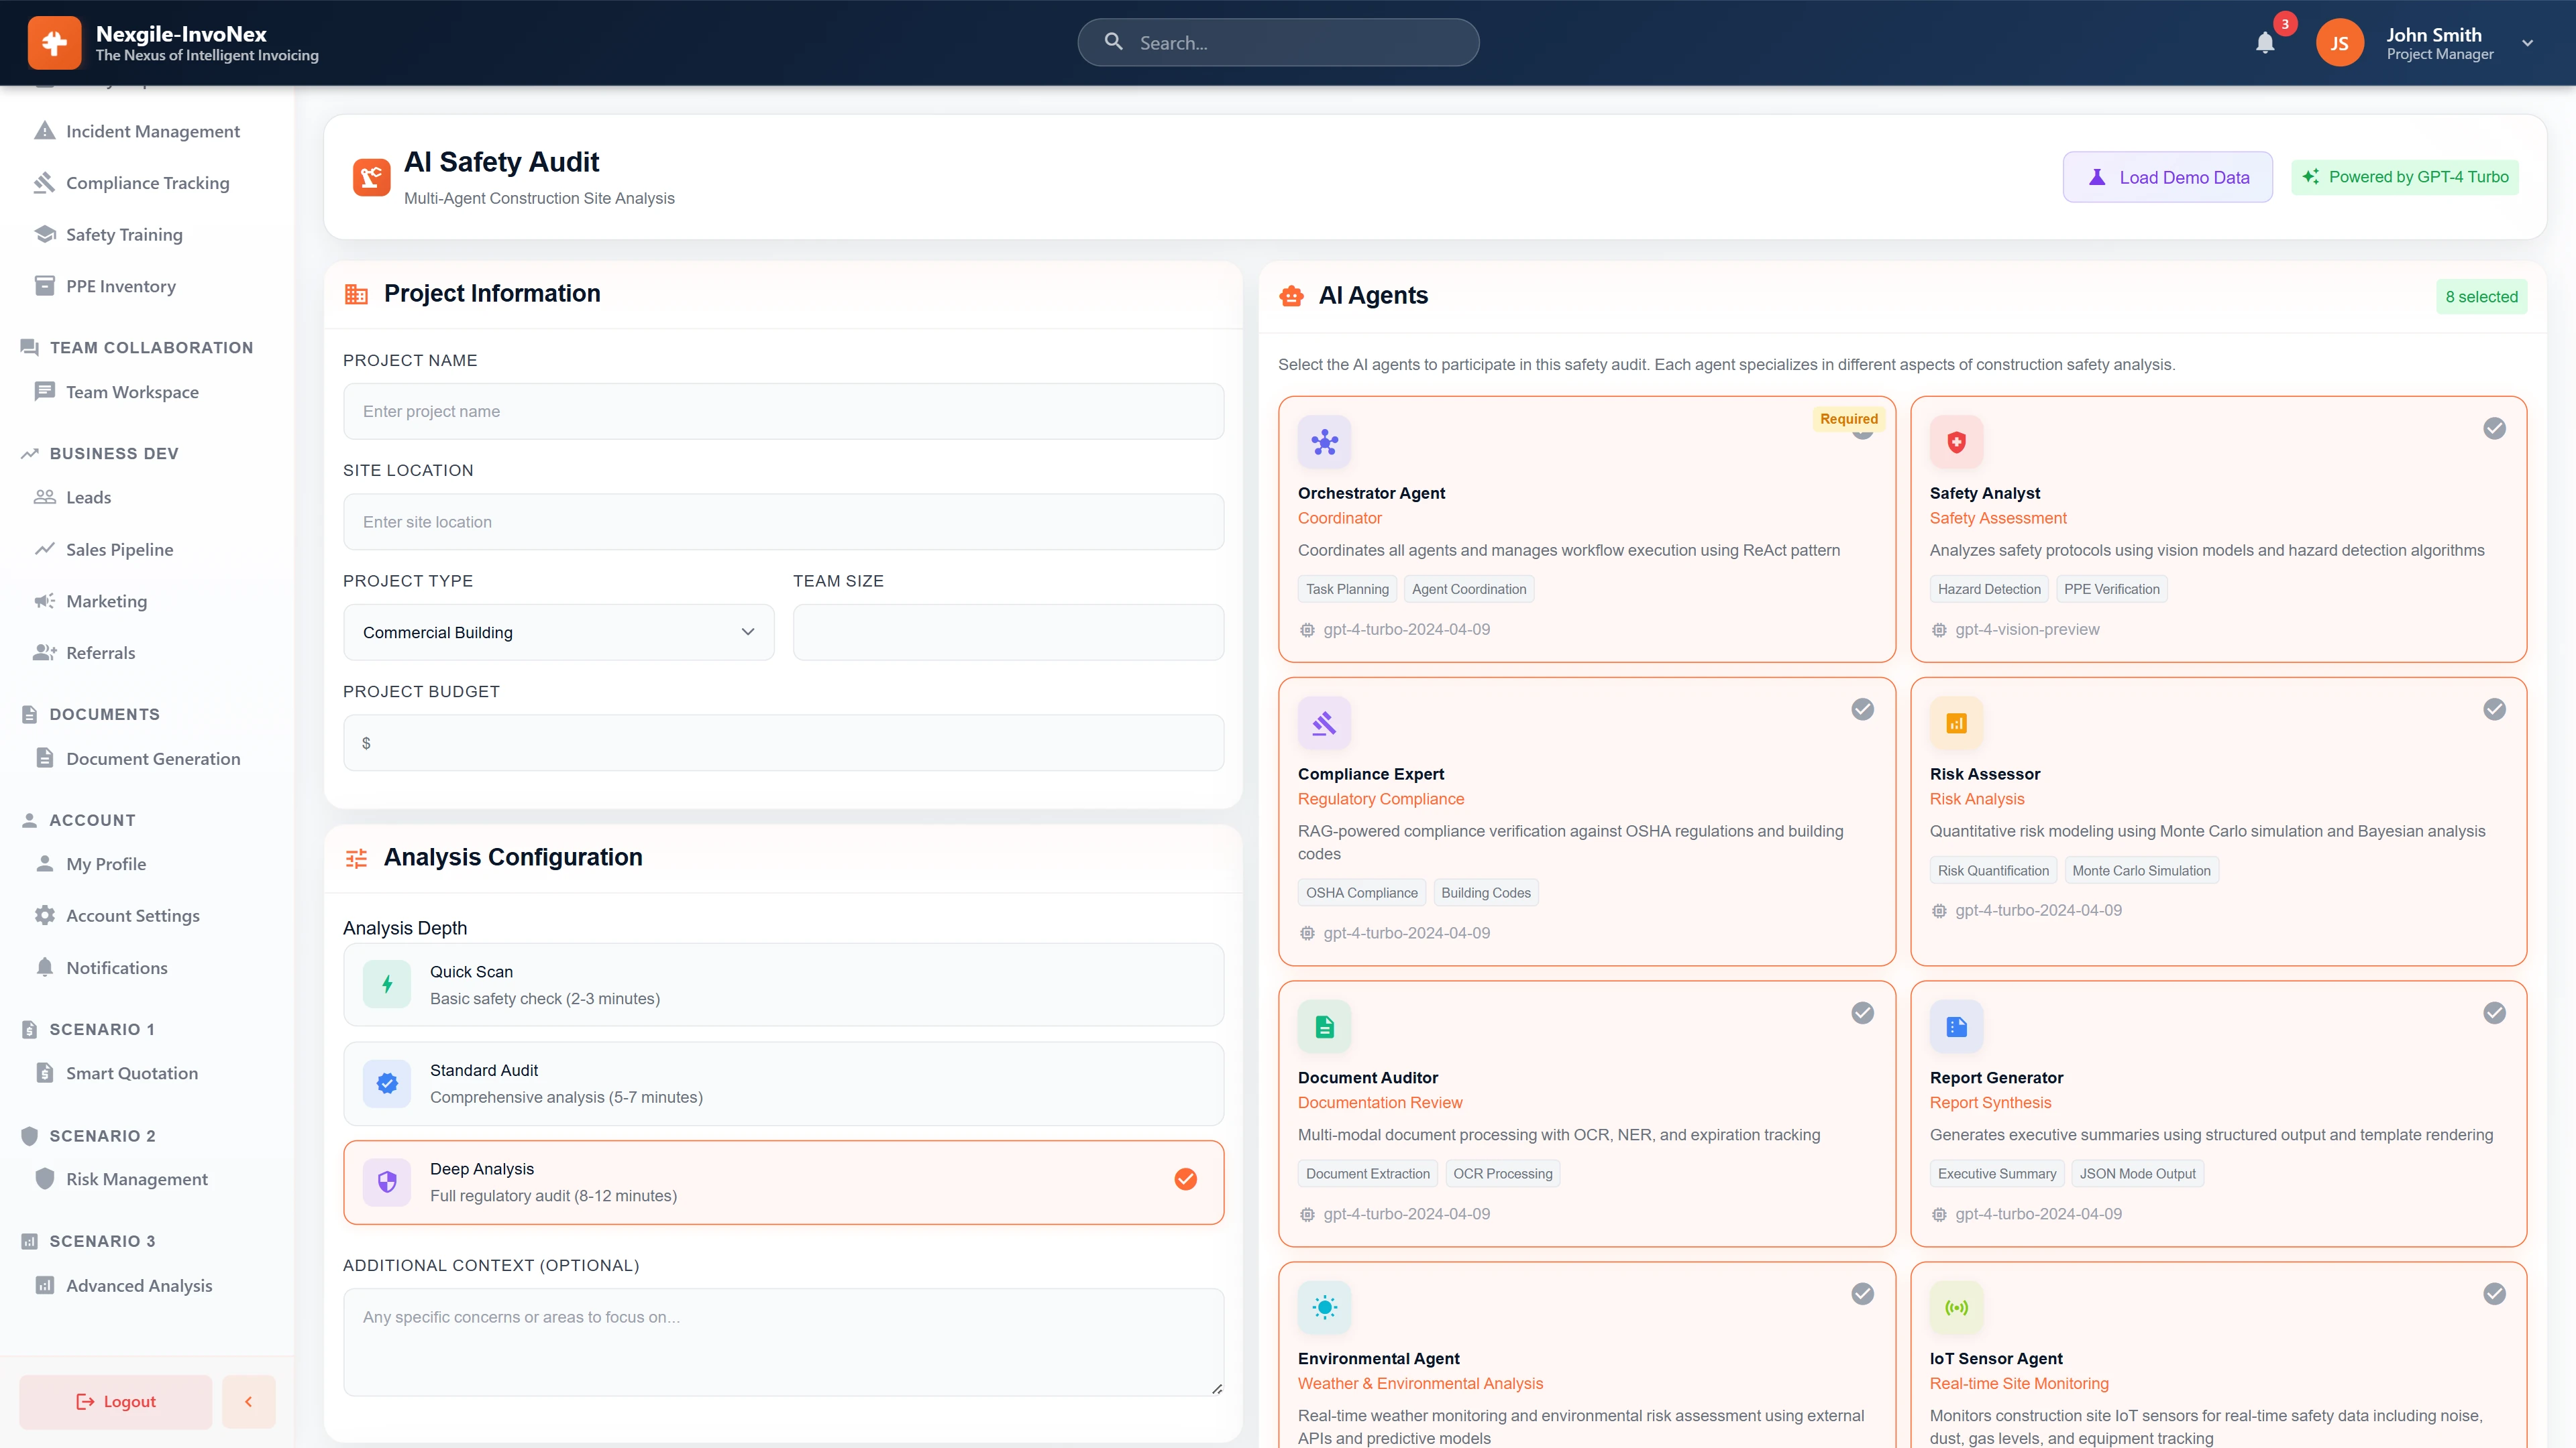
Task: Click the Logout button
Action: [x=115, y=1401]
